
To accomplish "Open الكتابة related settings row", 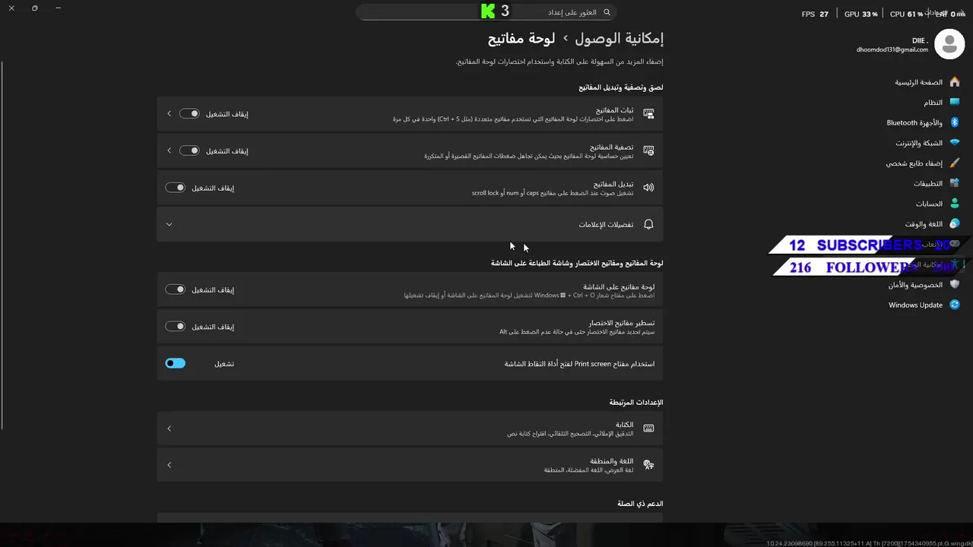I will click(410, 428).
